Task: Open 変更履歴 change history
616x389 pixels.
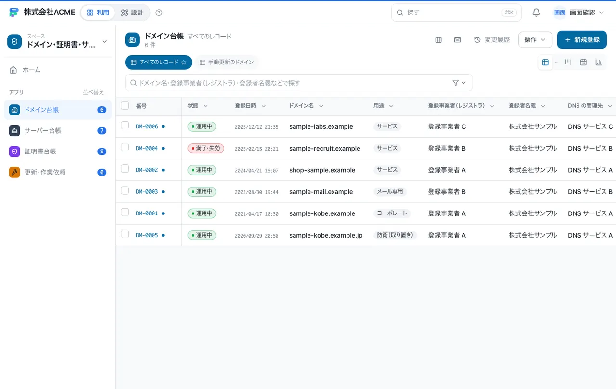Action: pyautogui.click(x=492, y=40)
